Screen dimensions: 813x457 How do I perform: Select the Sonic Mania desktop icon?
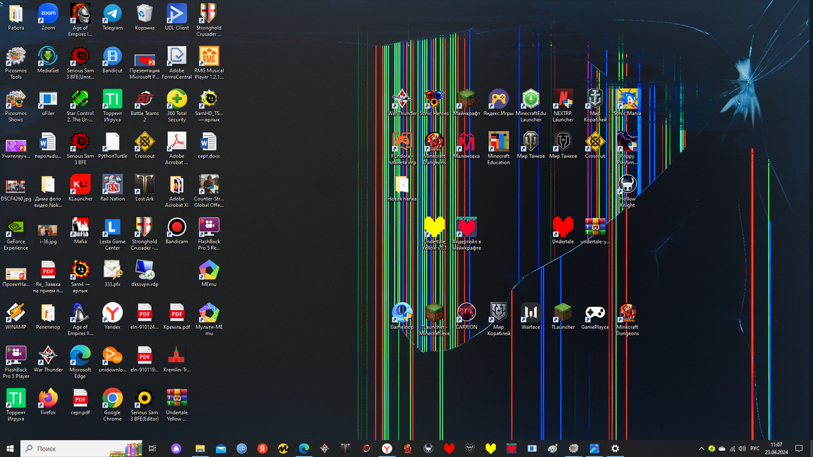(x=627, y=103)
